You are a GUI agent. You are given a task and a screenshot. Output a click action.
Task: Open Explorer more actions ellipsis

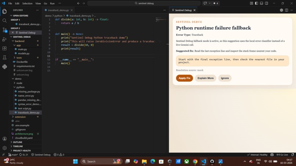pyautogui.click(x=37, y=10)
